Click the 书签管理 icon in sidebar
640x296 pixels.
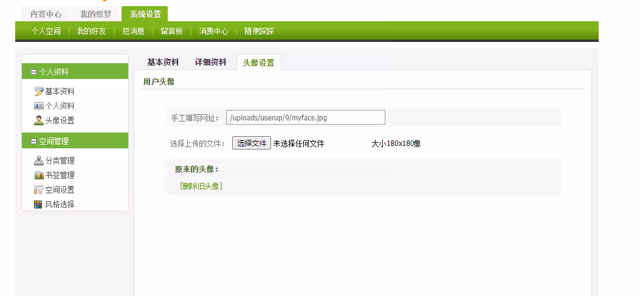39,175
